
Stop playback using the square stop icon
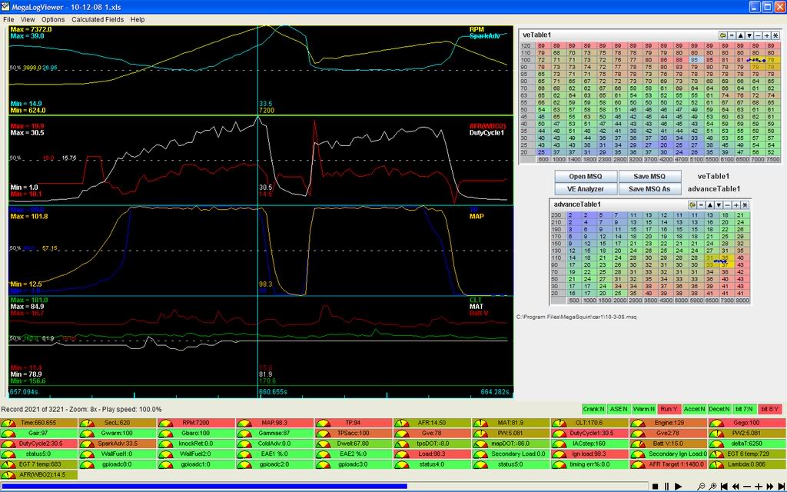tap(656, 486)
